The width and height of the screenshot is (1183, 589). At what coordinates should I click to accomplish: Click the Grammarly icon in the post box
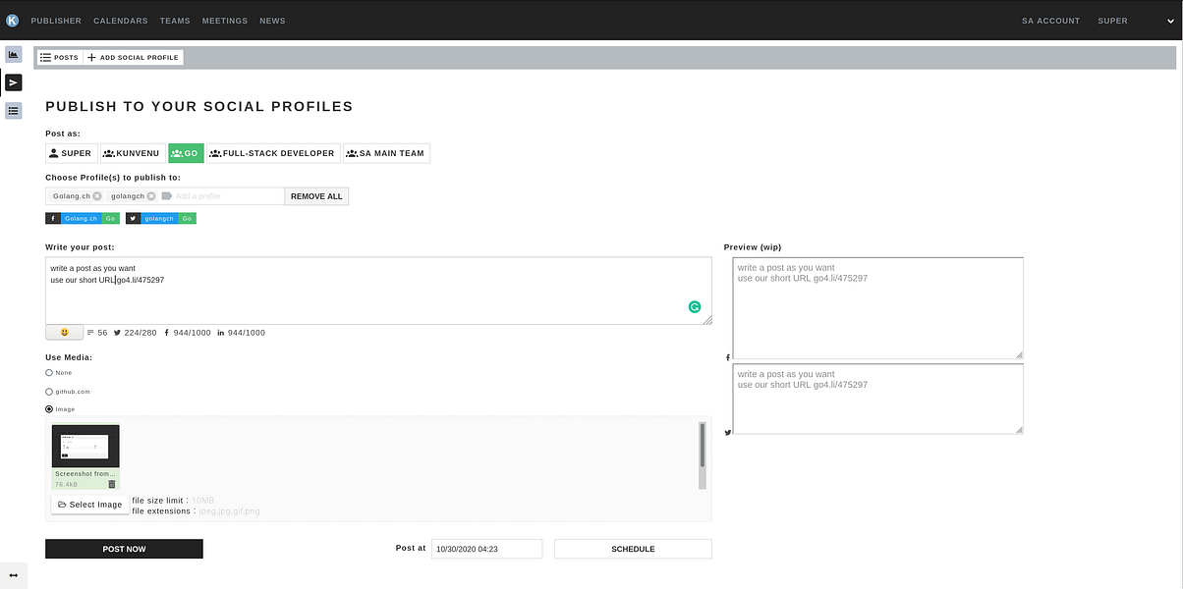coord(695,307)
